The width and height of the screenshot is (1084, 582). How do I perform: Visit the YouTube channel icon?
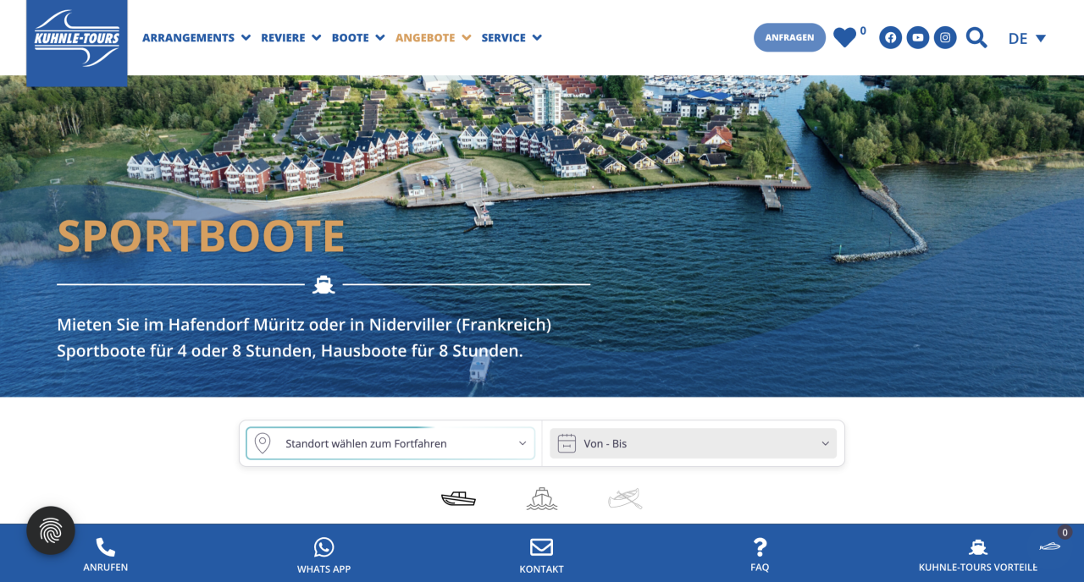click(x=918, y=37)
